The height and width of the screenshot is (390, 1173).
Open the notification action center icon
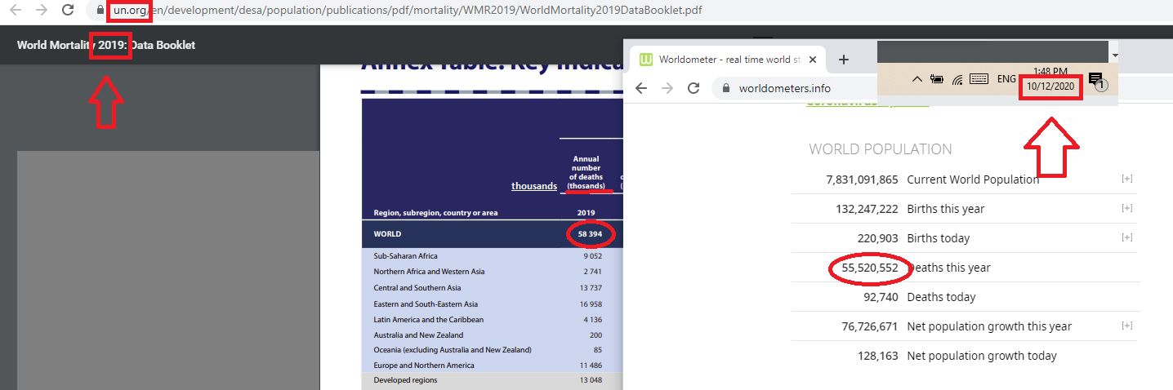pos(1095,79)
